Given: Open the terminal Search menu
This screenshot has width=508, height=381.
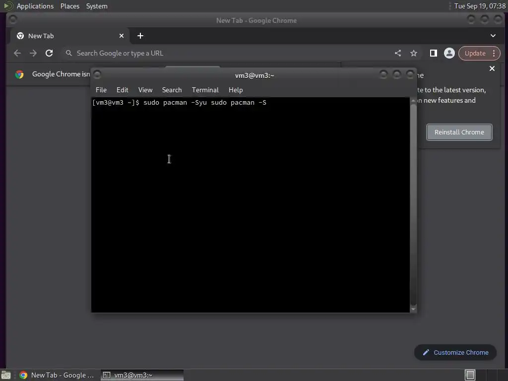Looking at the screenshot, I should pos(172,90).
